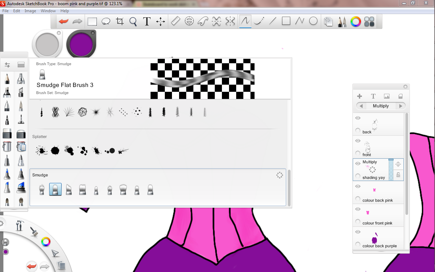Select the Rectangular Selection tool

tap(92, 22)
